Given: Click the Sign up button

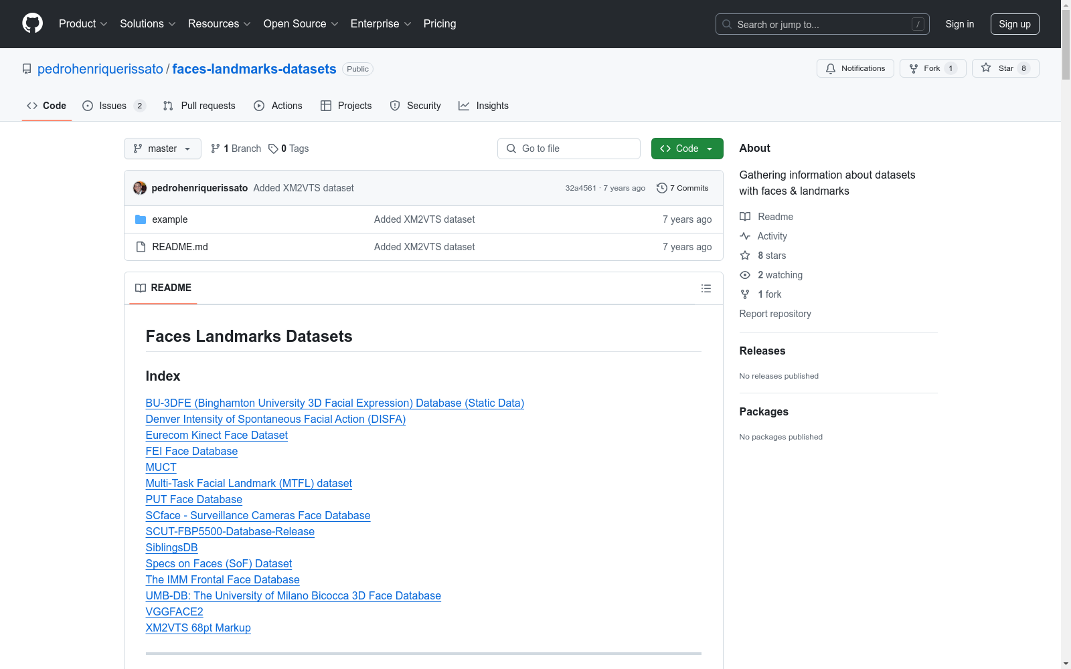Looking at the screenshot, I should click(1015, 24).
